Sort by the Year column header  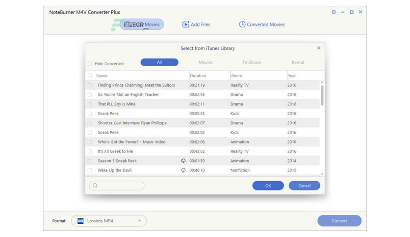(292, 76)
